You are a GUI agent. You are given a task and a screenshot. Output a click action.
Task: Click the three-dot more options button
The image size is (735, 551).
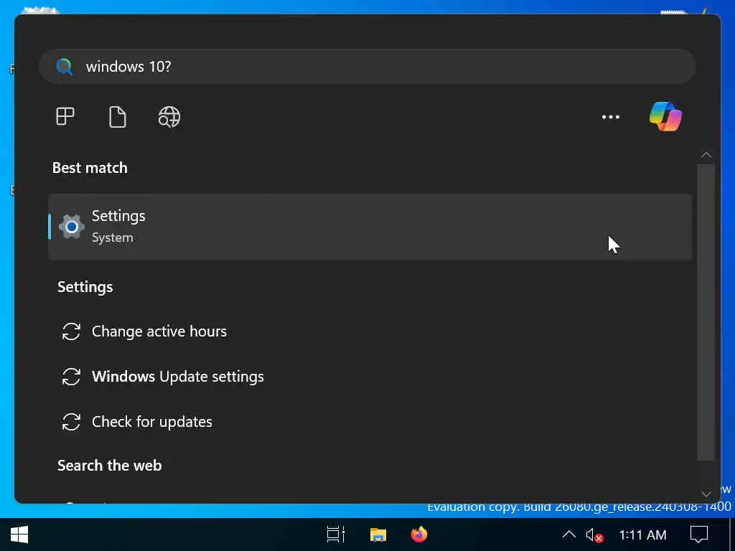point(610,117)
